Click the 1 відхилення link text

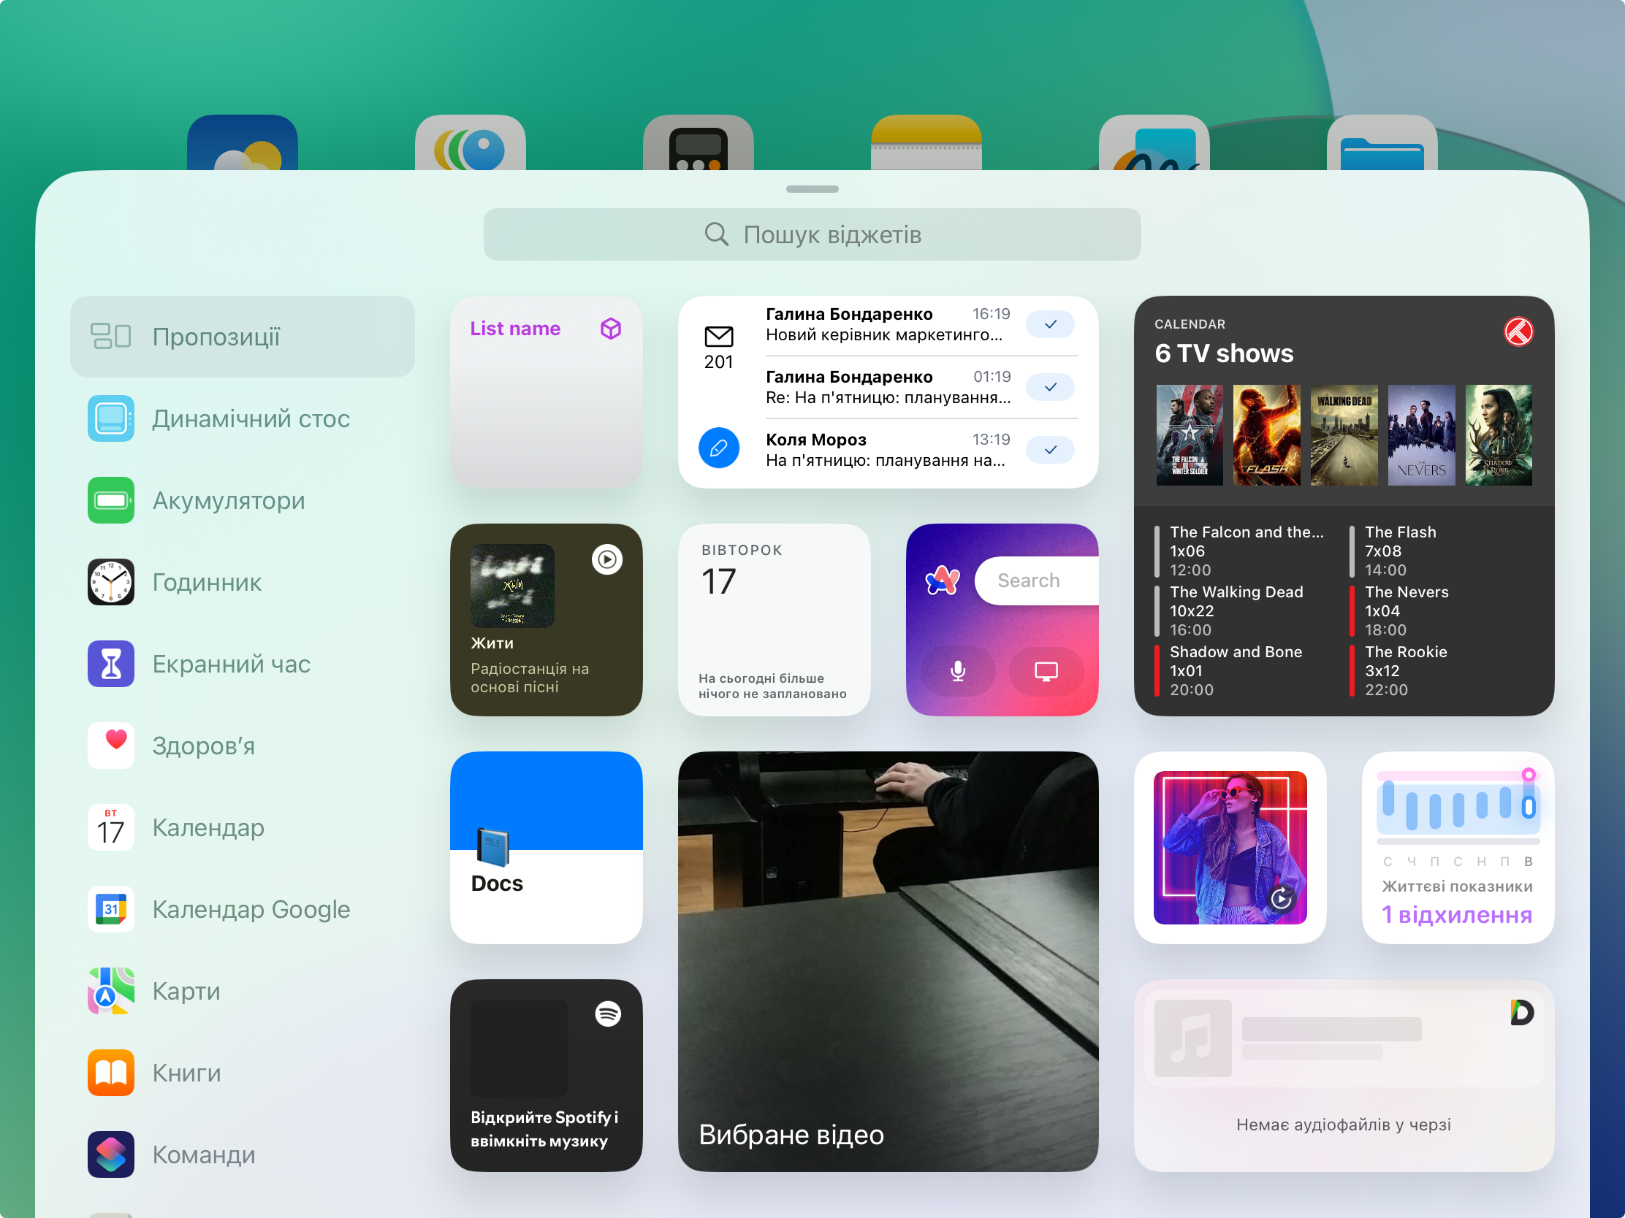1456,915
